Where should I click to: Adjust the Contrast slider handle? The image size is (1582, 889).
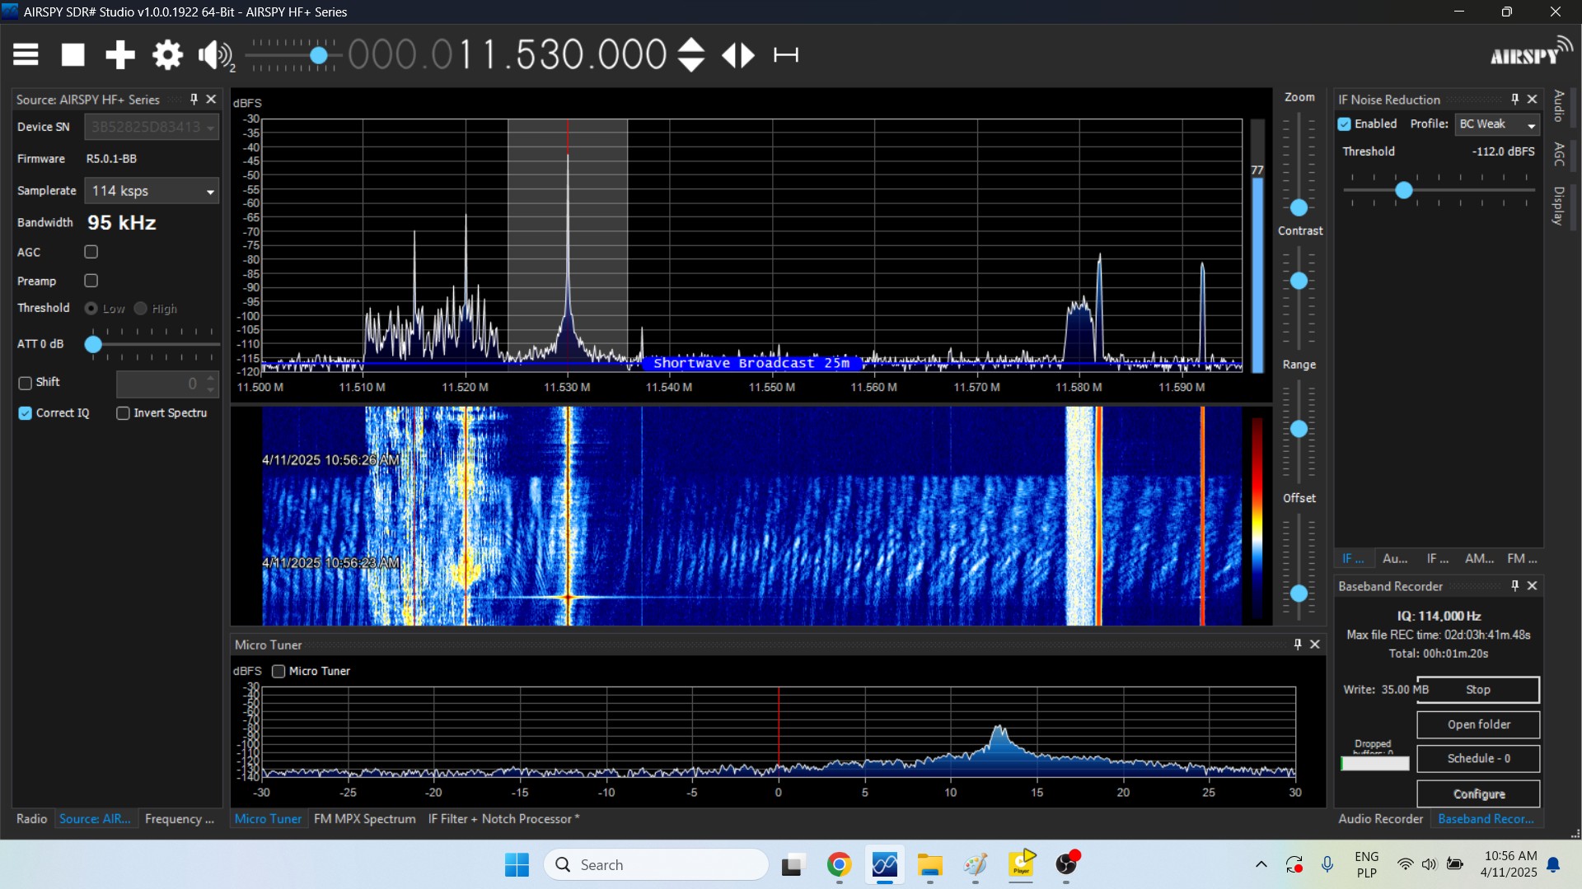click(1299, 282)
